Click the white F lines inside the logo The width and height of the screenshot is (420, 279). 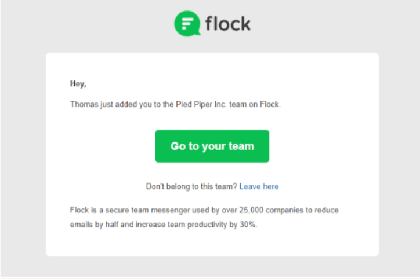pyautogui.click(x=187, y=23)
